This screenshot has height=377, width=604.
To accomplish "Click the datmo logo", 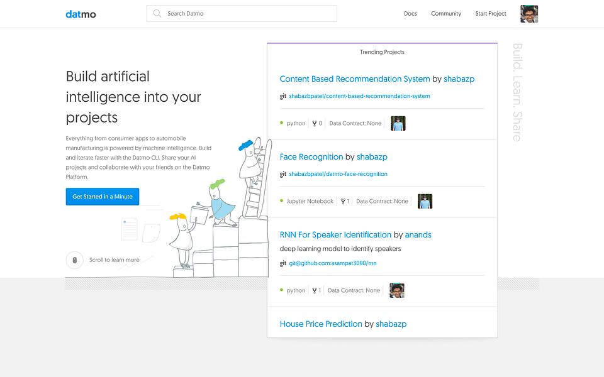I will pos(81,14).
